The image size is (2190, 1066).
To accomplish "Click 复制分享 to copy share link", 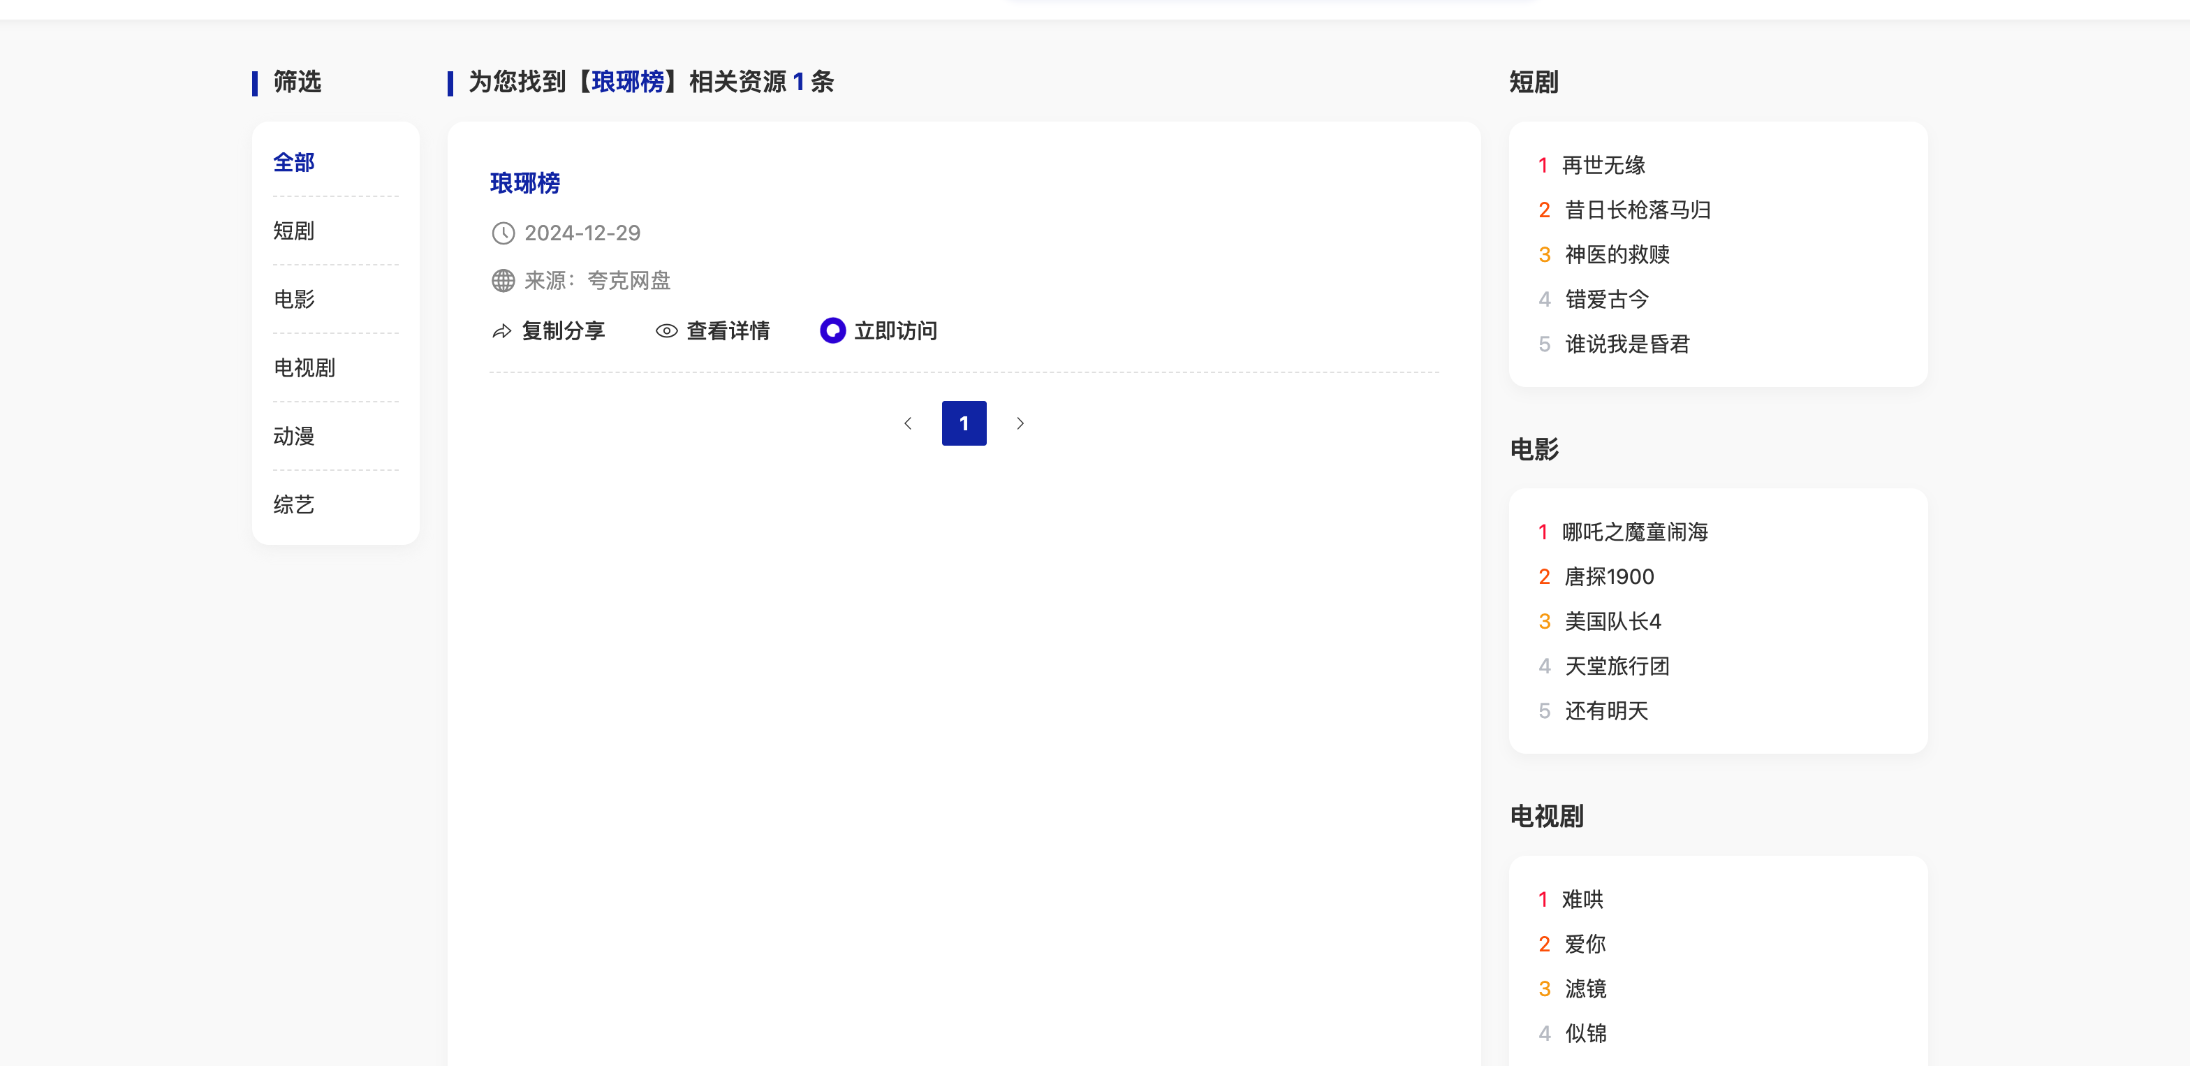I will point(563,332).
